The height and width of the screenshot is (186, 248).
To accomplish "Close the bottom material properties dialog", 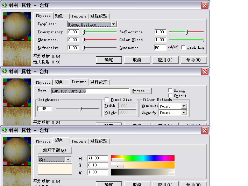I will click(x=205, y=131).
